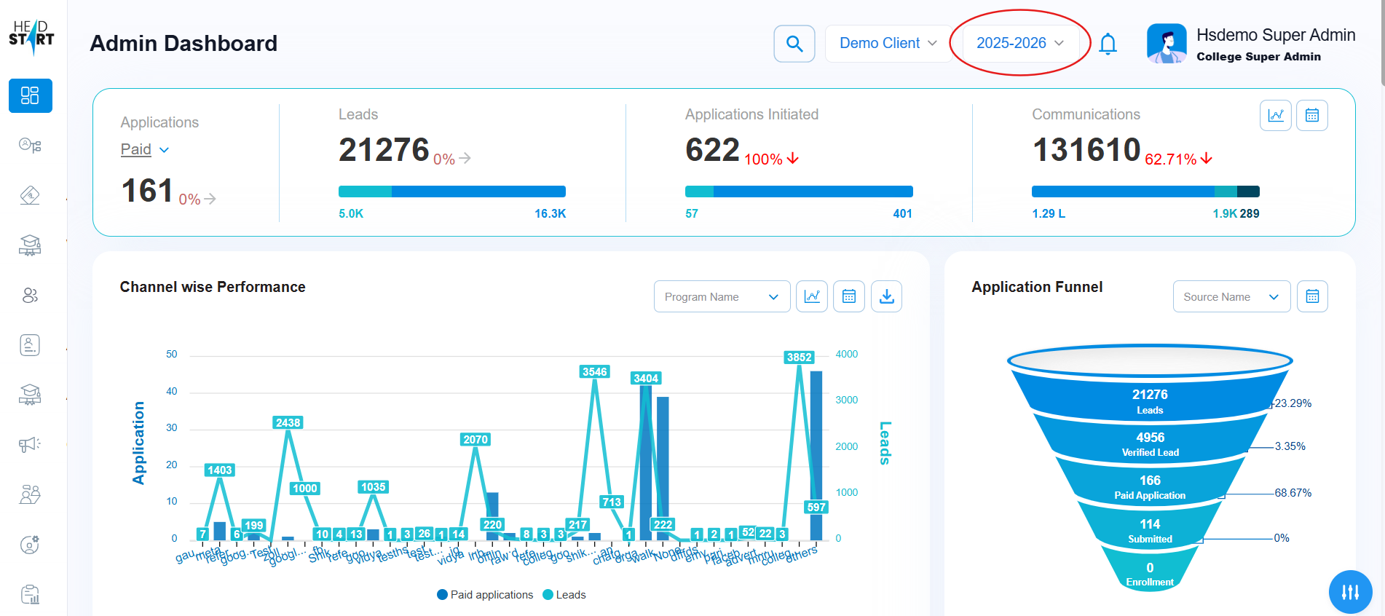The image size is (1385, 616).
Task: Open the users sidebar menu item
Action: coord(30,295)
